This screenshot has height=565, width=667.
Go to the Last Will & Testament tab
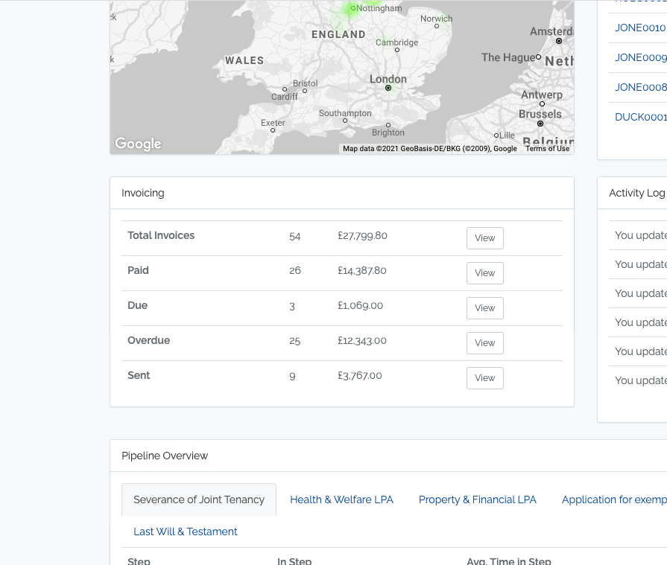(186, 532)
